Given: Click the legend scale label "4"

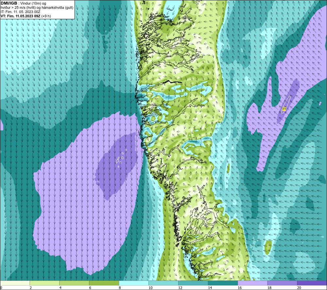Looking at the screenshot, I should (60, 288).
